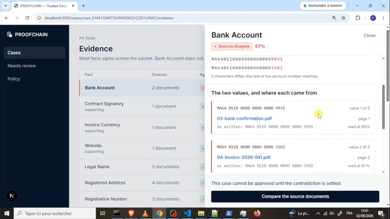Click the browser back arrow
This screenshot has height=219, width=390.
click(7, 18)
